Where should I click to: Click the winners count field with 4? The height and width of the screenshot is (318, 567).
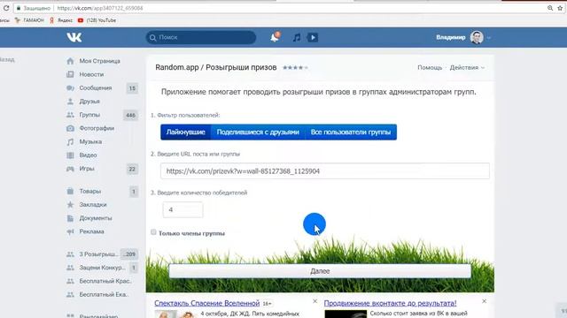point(183,210)
